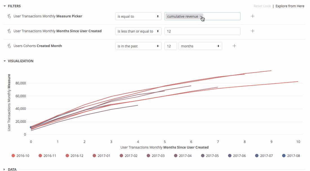Open the 'is equal to' condition dropdown
The width and height of the screenshot is (310, 171).
[138, 16]
